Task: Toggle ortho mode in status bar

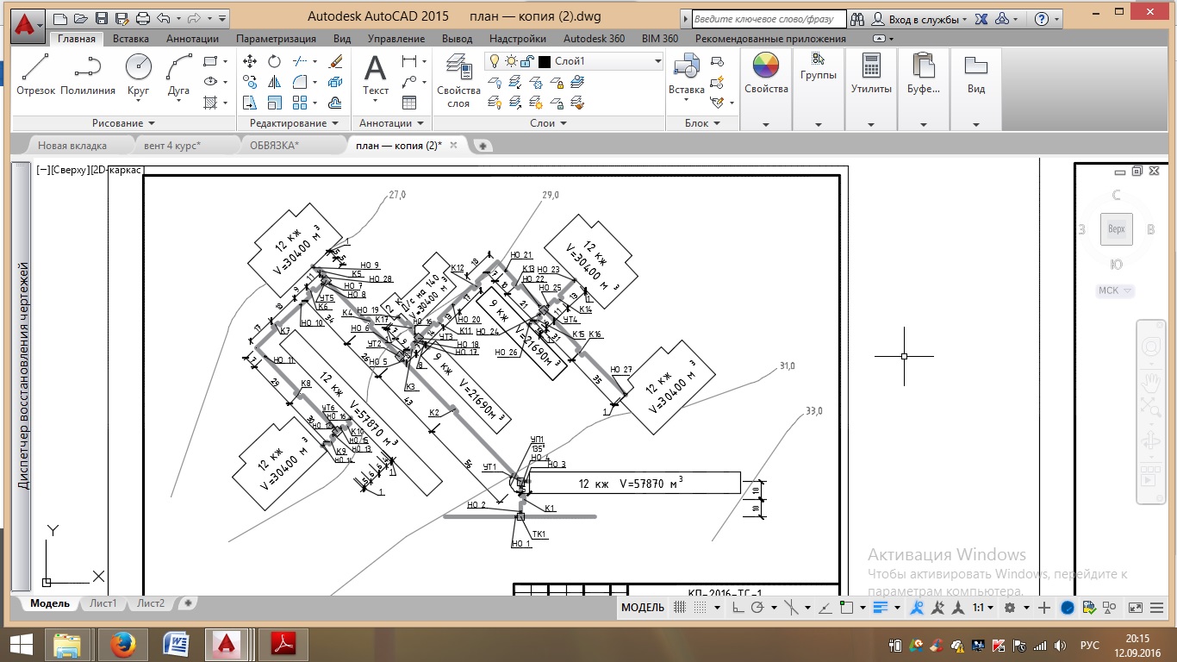Action: 738,608
